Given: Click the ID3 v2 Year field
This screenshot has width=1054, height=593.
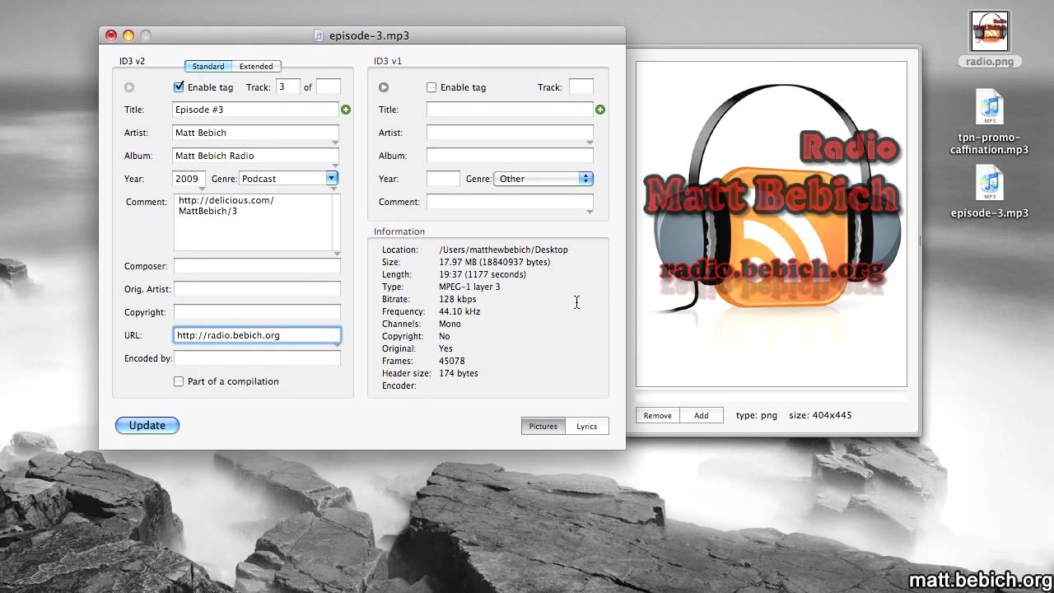Looking at the screenshot, I should 189,179.
